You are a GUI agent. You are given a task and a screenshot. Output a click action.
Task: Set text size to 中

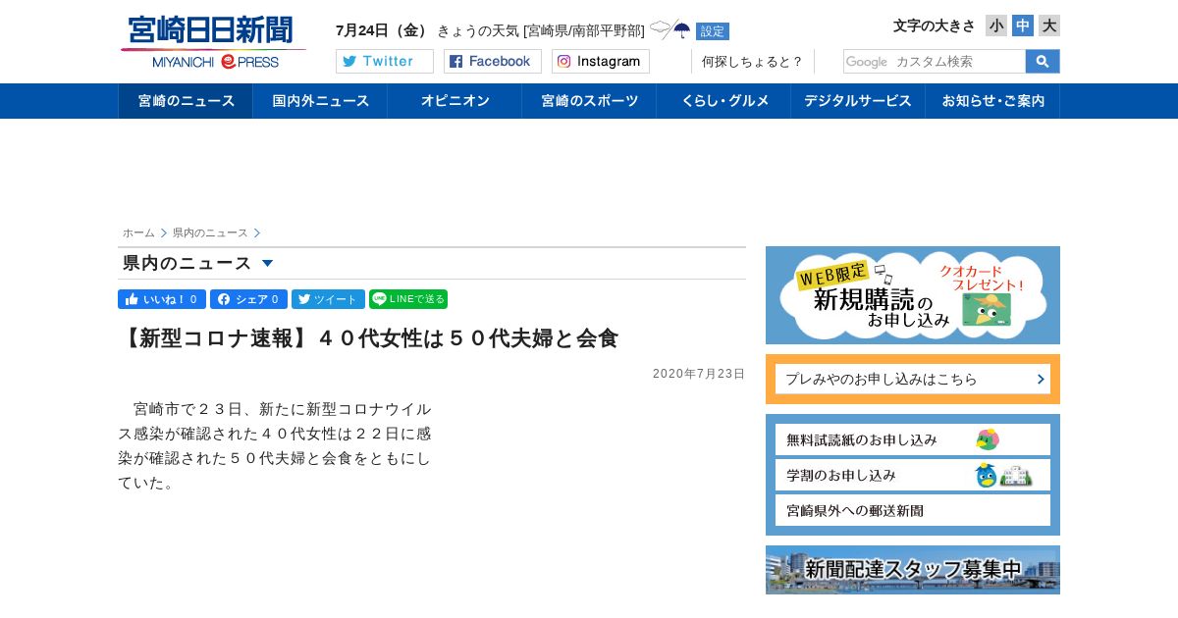[x=1023, y=26]
